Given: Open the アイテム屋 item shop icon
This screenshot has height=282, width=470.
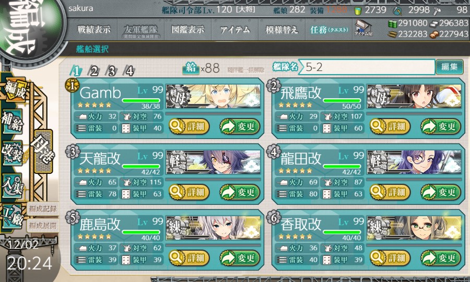Looking at the screenshot, I should click(363, 28).
